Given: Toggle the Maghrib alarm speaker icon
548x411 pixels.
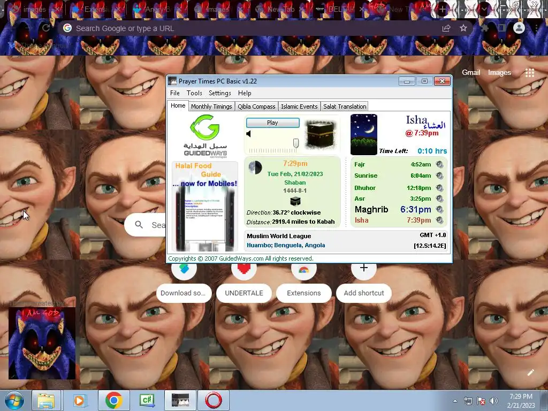Looking at the screenshot, I should (439, 209).
